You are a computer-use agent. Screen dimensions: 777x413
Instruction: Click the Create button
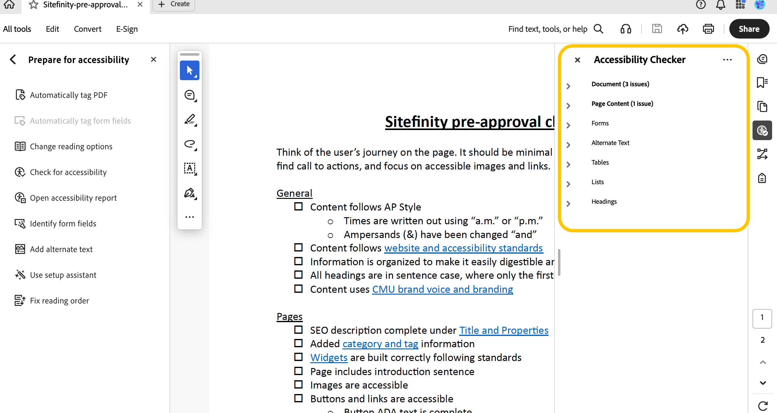[x=174, y=4]
